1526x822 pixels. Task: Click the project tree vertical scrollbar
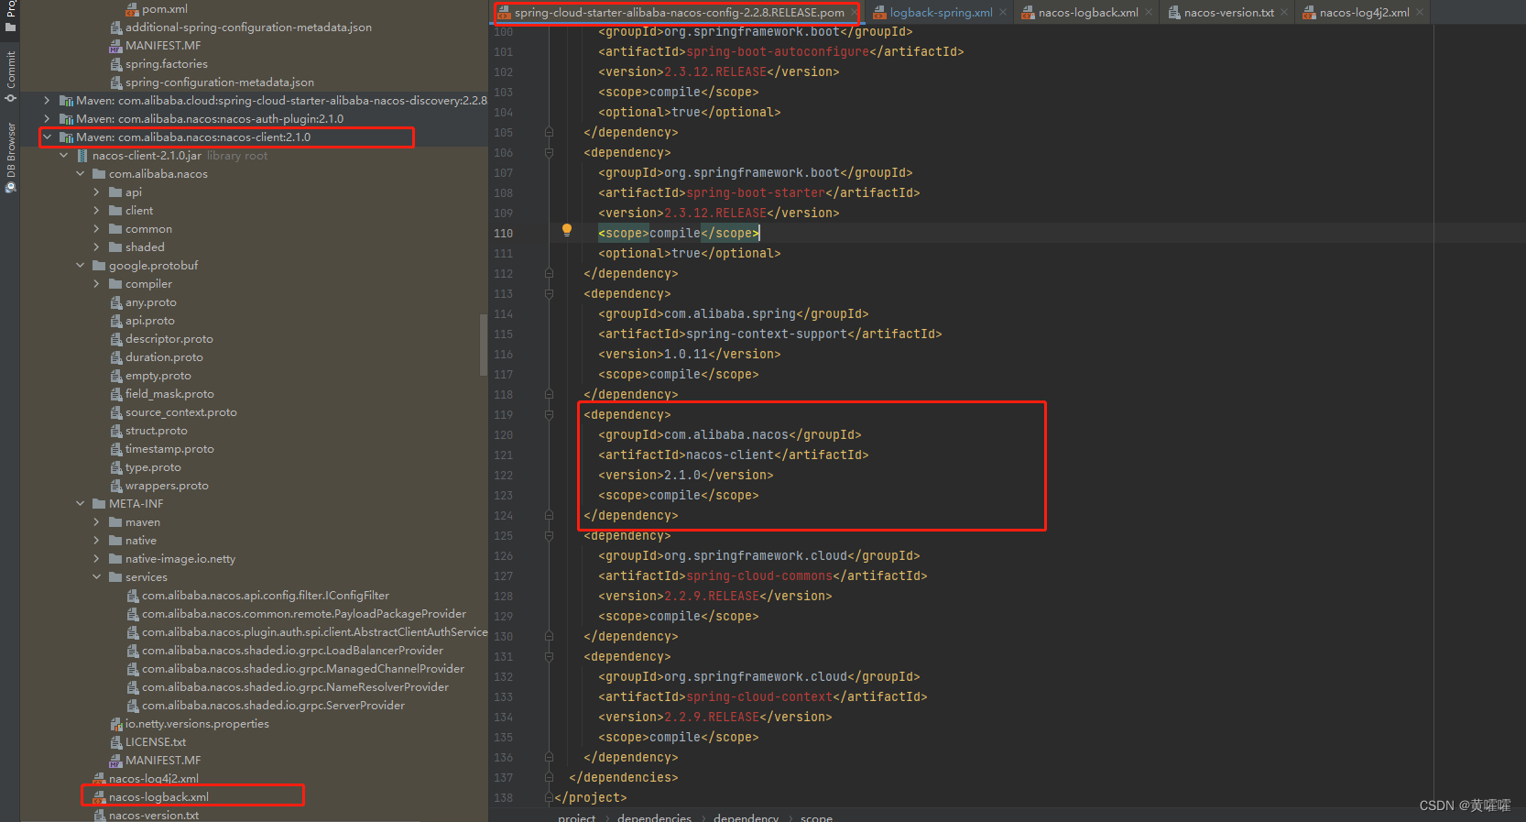coord(484,345)
